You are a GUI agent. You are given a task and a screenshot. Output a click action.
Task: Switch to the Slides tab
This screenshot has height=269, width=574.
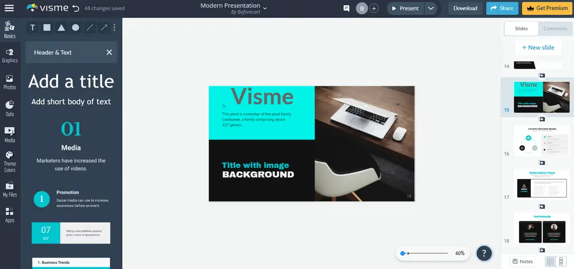[x=521, y=29]
